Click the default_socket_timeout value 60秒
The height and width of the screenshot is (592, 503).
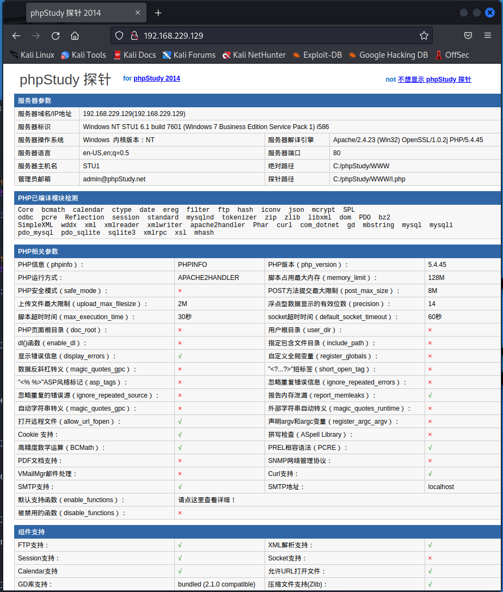[x=435, y=317]
